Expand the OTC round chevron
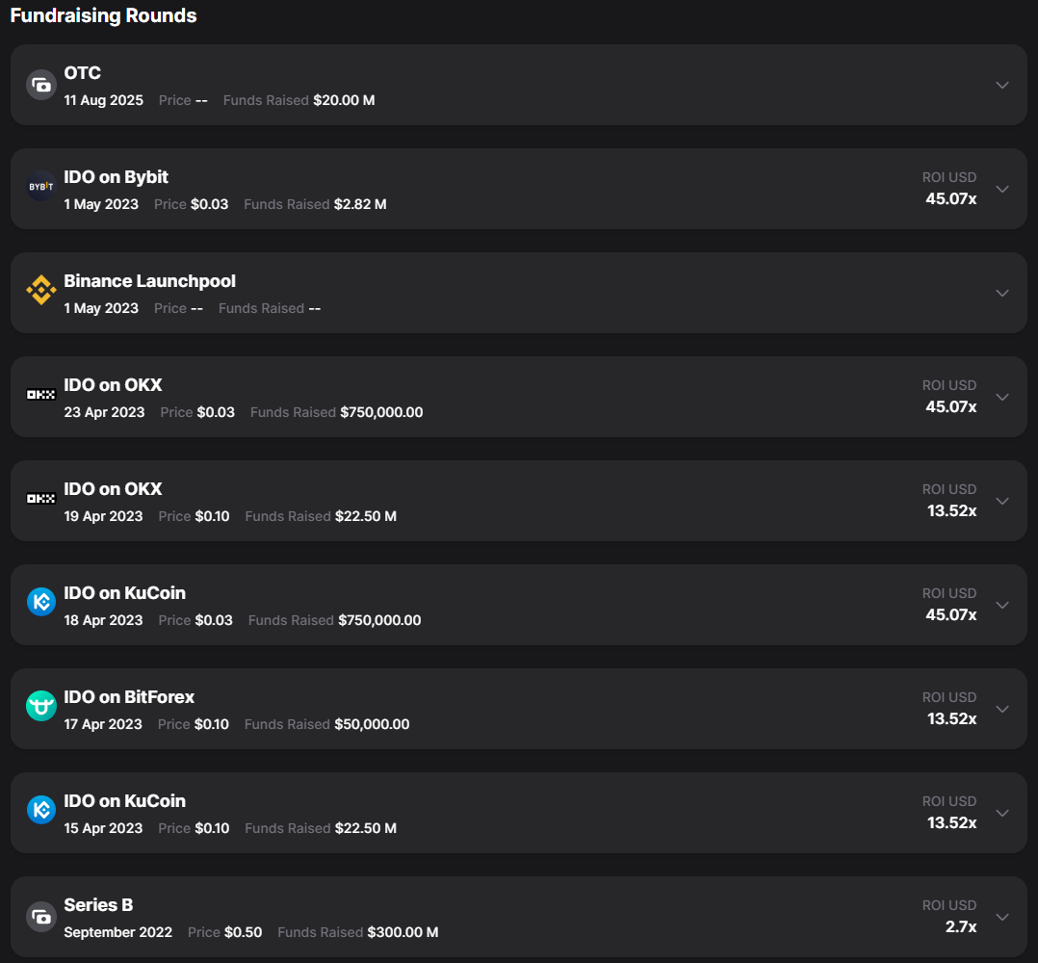The width and height of the screenshot is (1038, 963). (1002, 85)
